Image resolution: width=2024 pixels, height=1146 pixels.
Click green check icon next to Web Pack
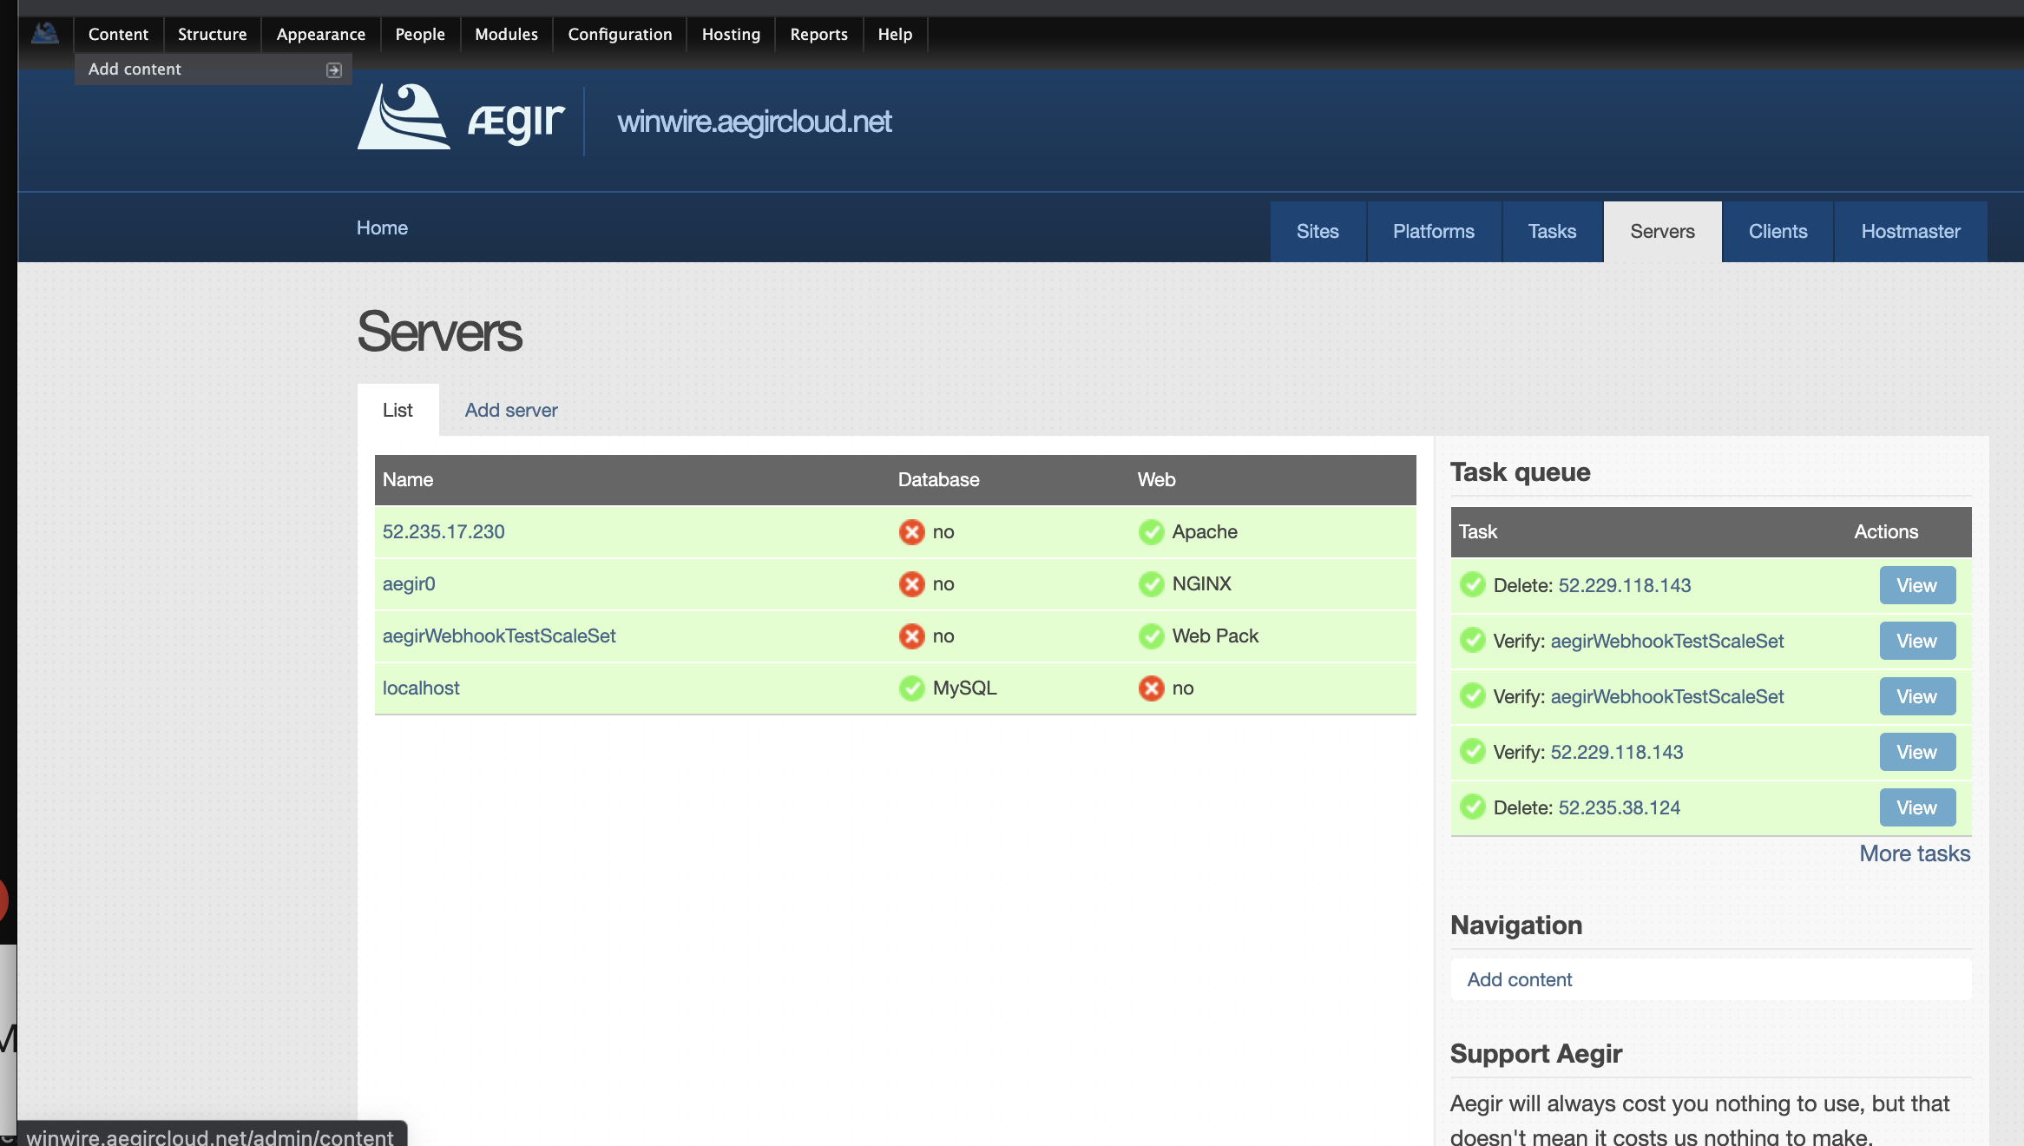[x=1151, y=636]
